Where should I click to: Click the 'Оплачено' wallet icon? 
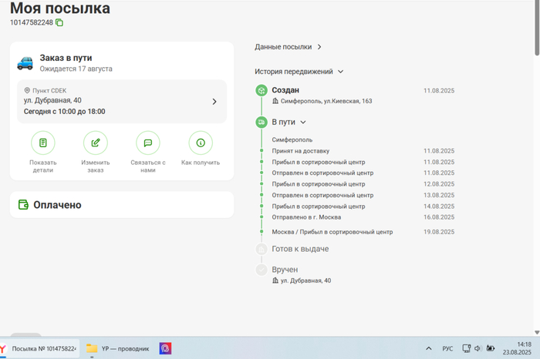coord(23,205)
